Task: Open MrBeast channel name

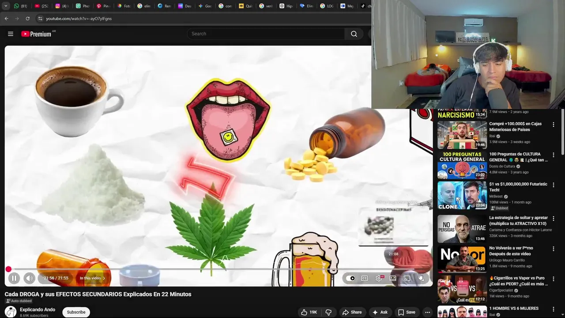Action: 496,197
